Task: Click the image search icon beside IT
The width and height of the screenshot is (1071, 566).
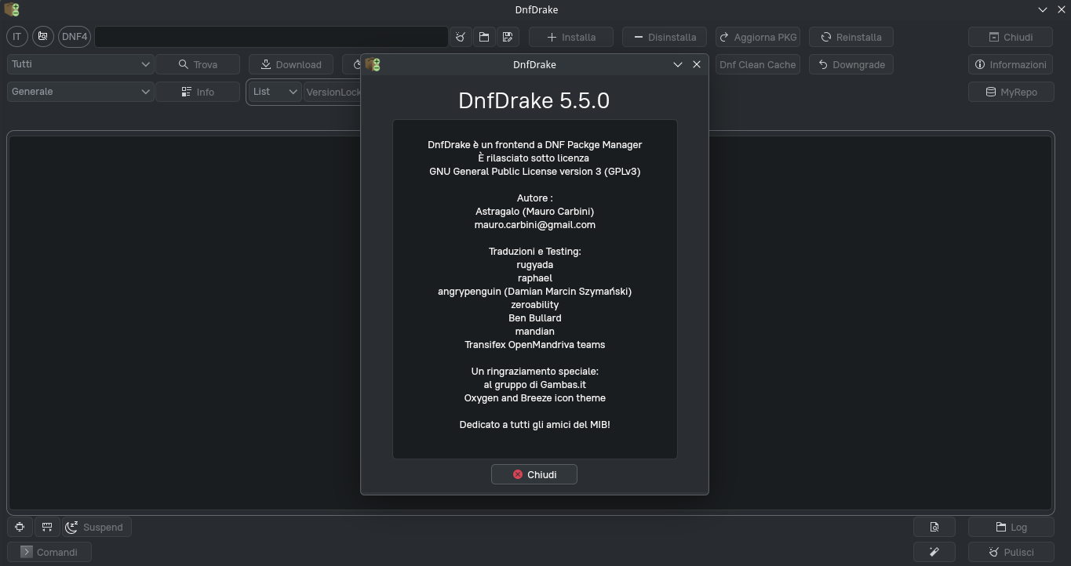Action: pyautogui.click(x=43, y=37)
